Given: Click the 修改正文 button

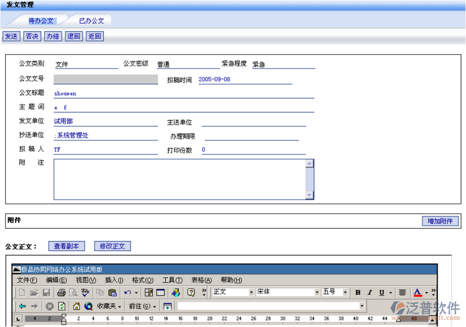Looking at the screenshot, I should point(112,246).
